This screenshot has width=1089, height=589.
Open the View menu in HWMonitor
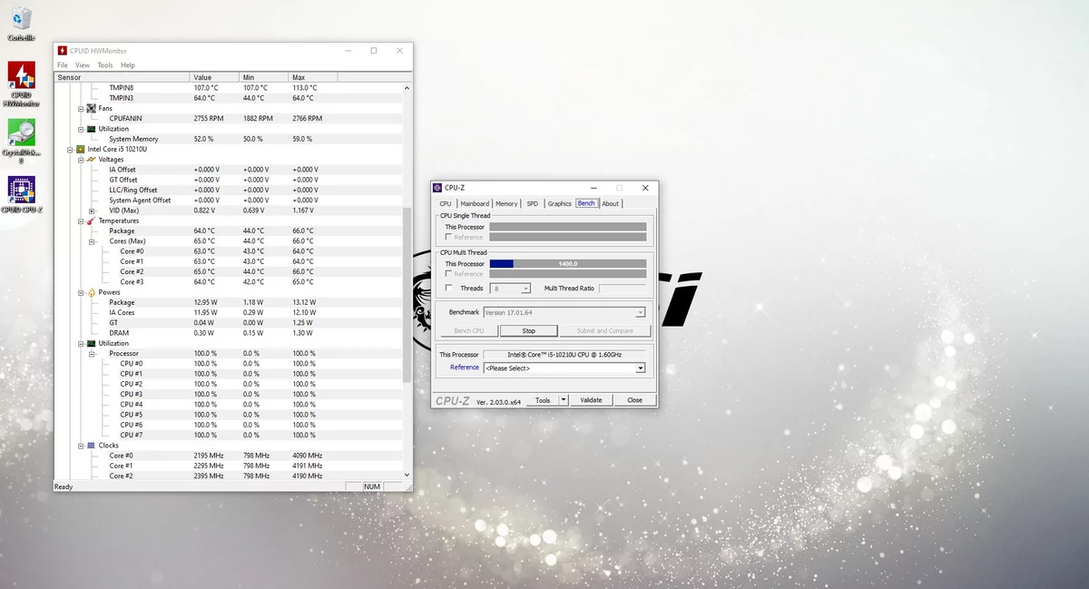(83, 65)
